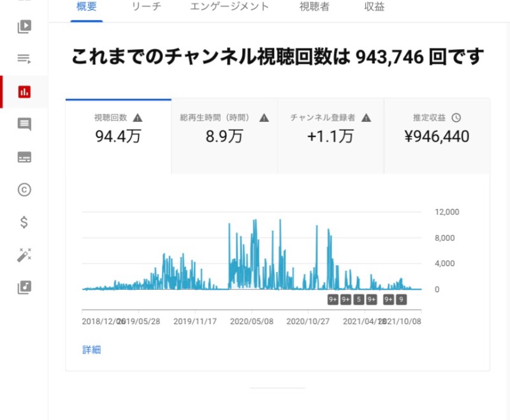This screenshot has width=510, height=420.
Task: Click the '5' video marker on timeline
Action: point(358,299)
